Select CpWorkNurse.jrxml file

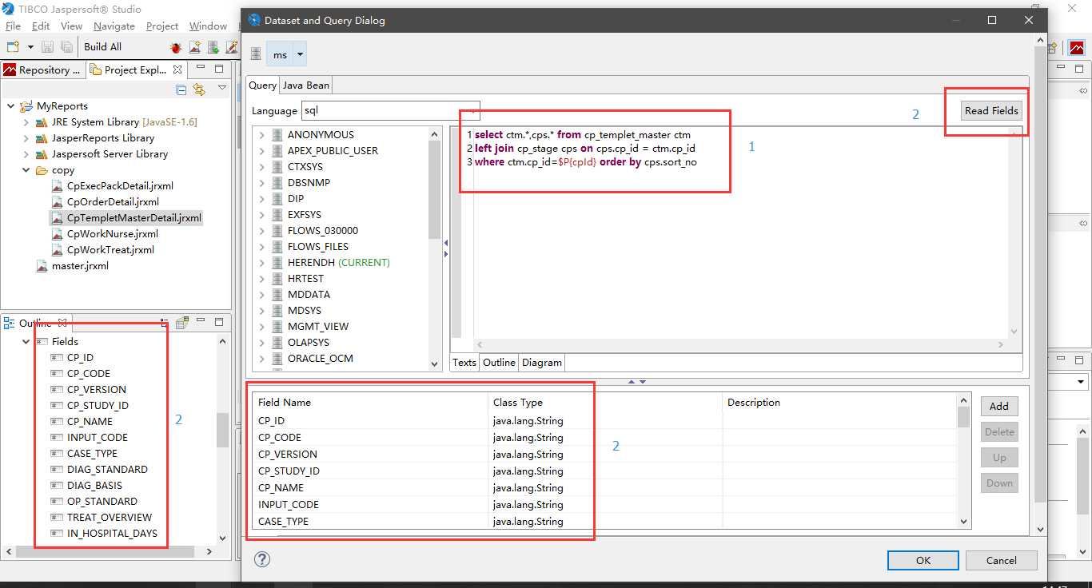tap(113, 234)
